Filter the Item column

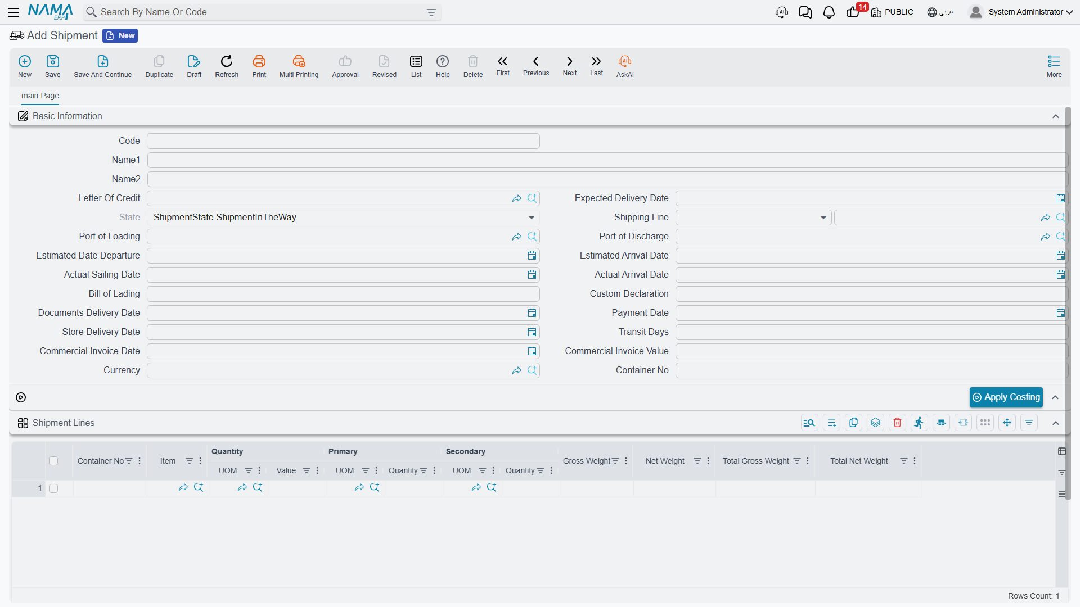(190, 461)
